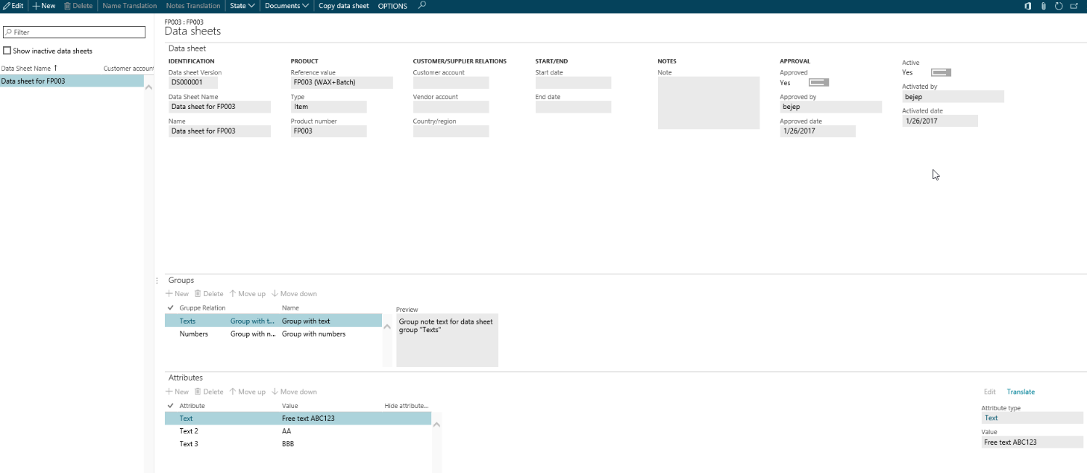Screen dimensions: 1087x473
Task: Click Copy data sheet
Action: [344, 6]
